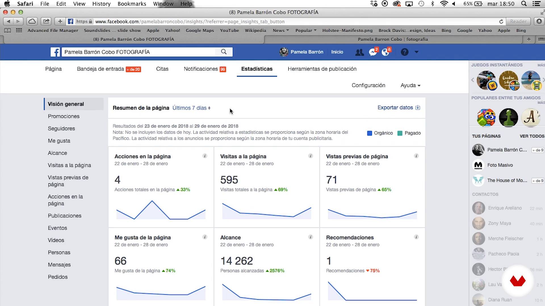Open a new Safari tab
545x306 pixels.
[x=529, y=39]
